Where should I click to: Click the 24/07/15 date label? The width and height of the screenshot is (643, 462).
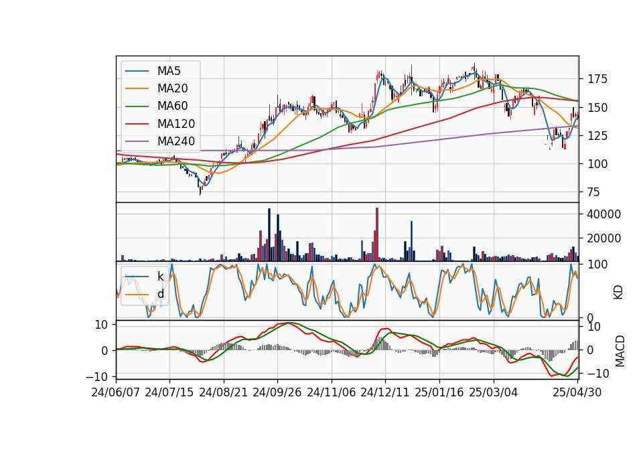pos(169,393)
